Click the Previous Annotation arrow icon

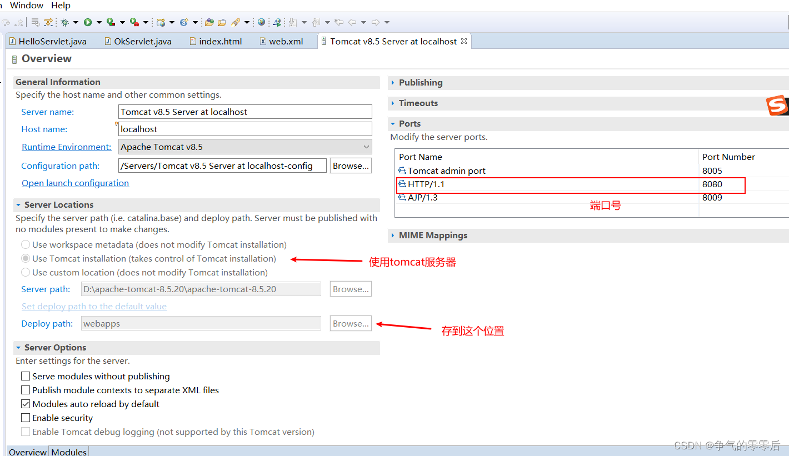tap(316, 22)
